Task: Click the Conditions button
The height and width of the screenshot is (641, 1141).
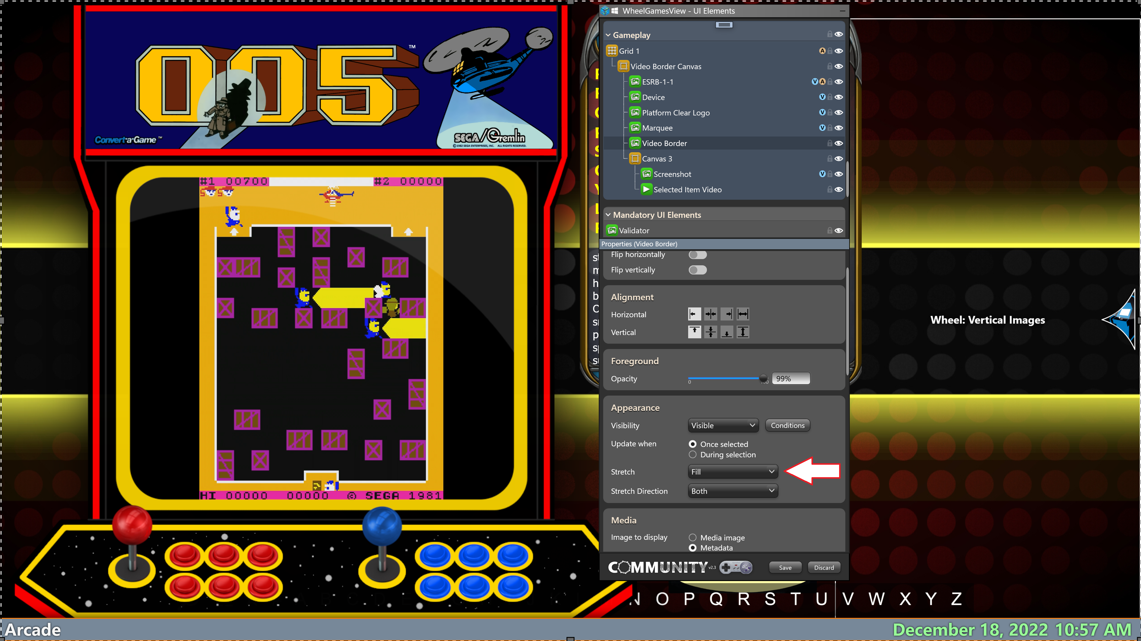Action: (787, 425)
